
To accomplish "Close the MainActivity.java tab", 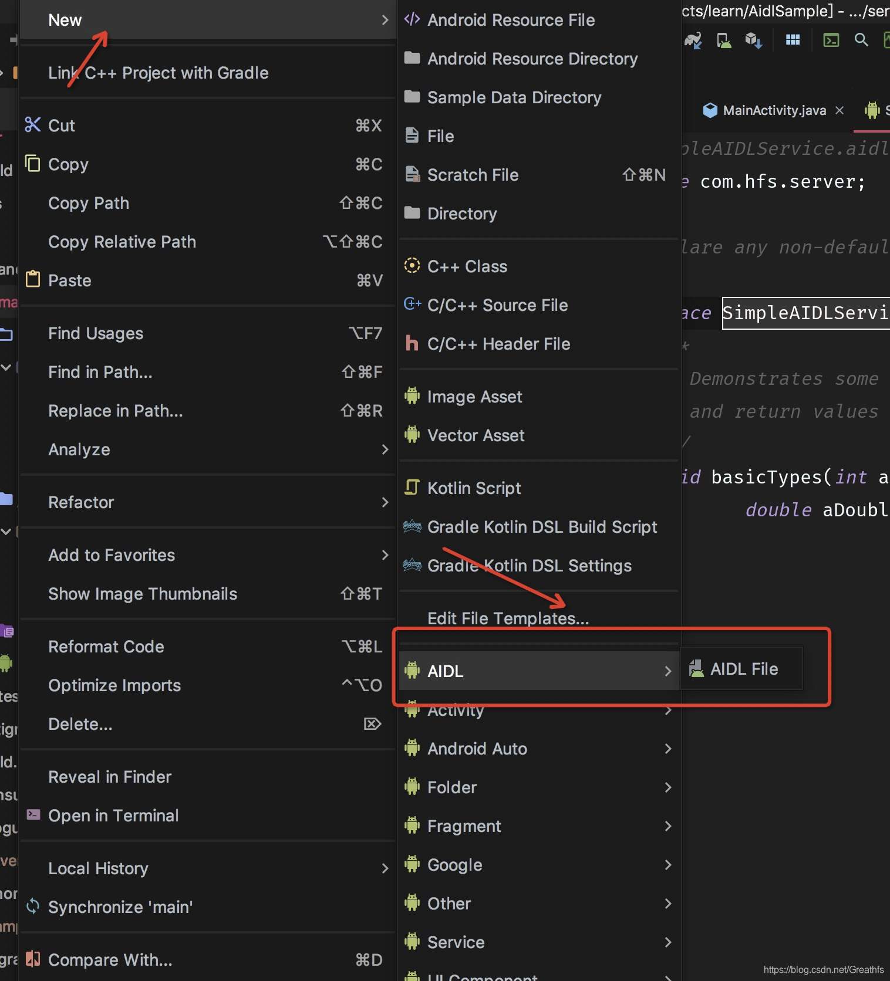I will tap(840, 110).
